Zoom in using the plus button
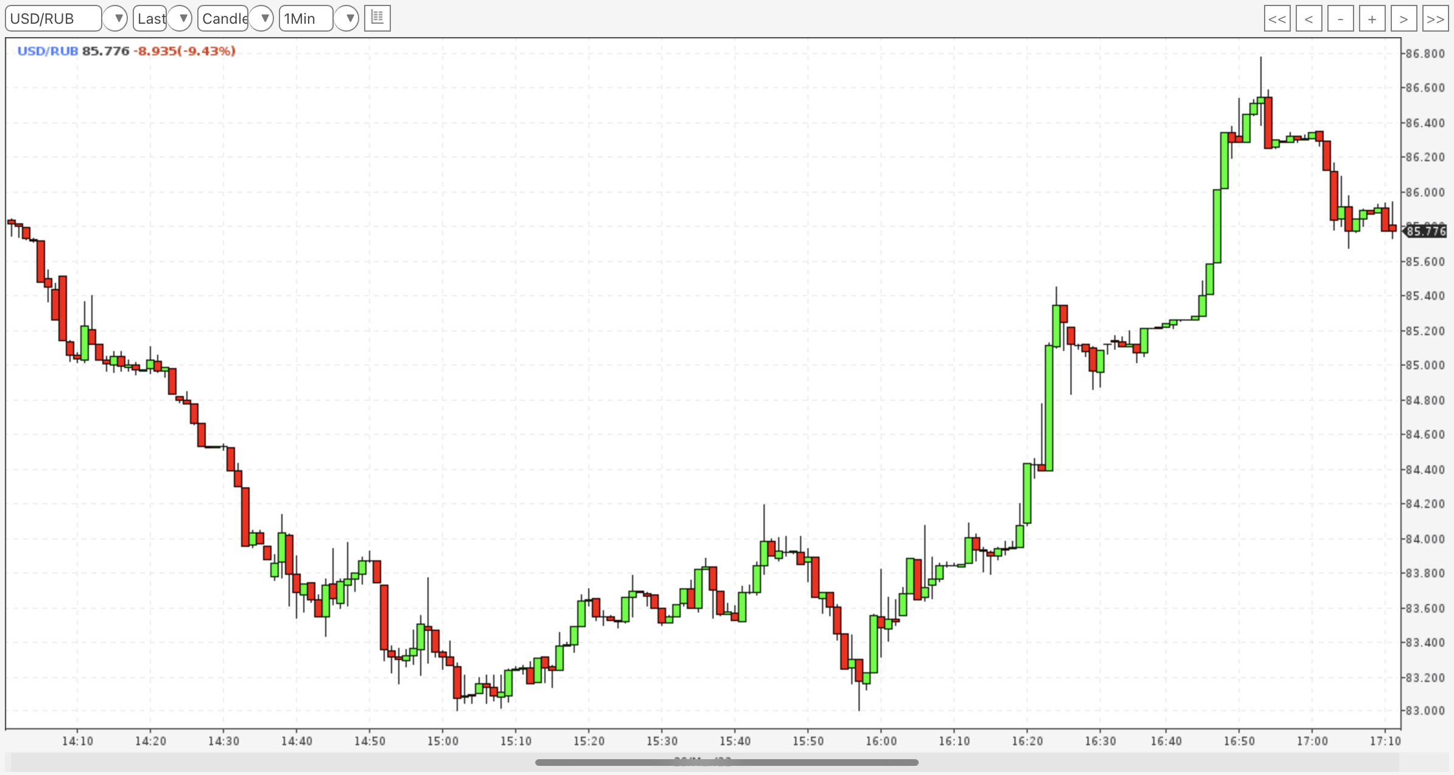1454x775 pixels. tap(1372, 19)
